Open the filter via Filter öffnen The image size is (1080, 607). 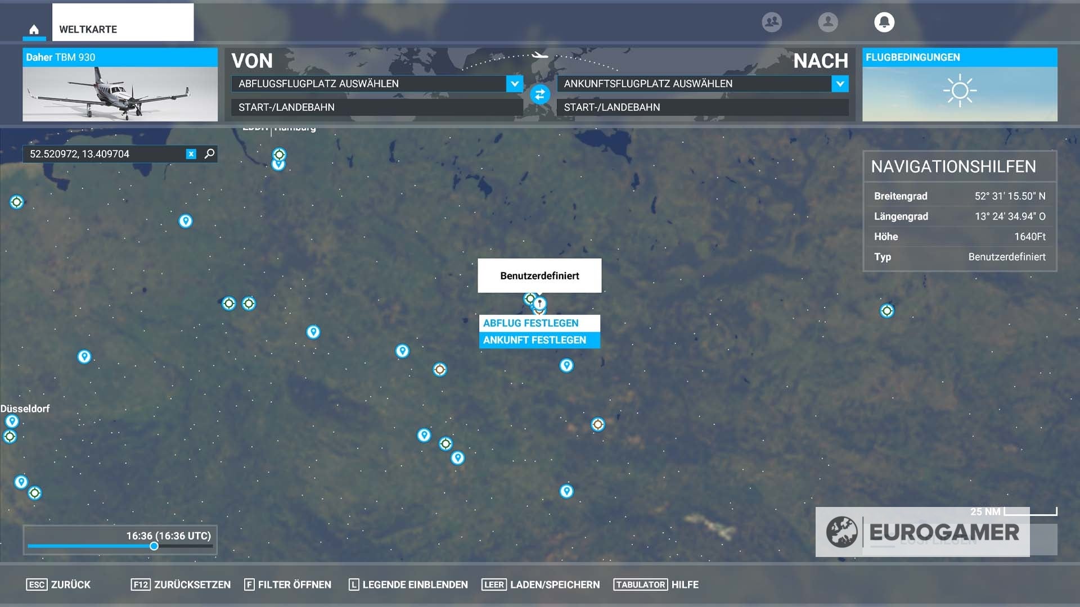click(x=288, y=585)
